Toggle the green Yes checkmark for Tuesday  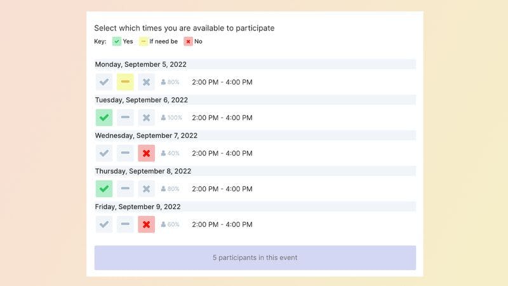pyautogui.click(x=104, y=118)
